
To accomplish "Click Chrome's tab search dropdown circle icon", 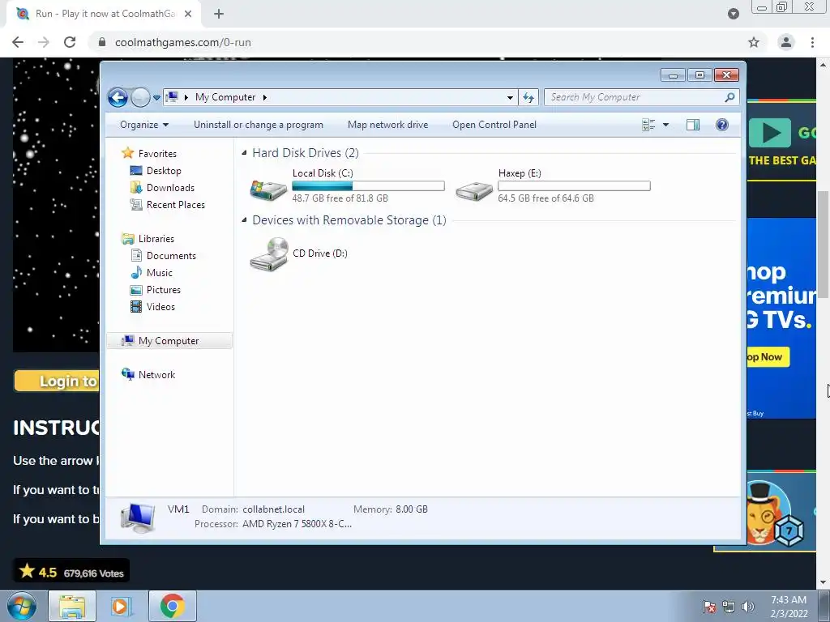I will coord(733,14).
